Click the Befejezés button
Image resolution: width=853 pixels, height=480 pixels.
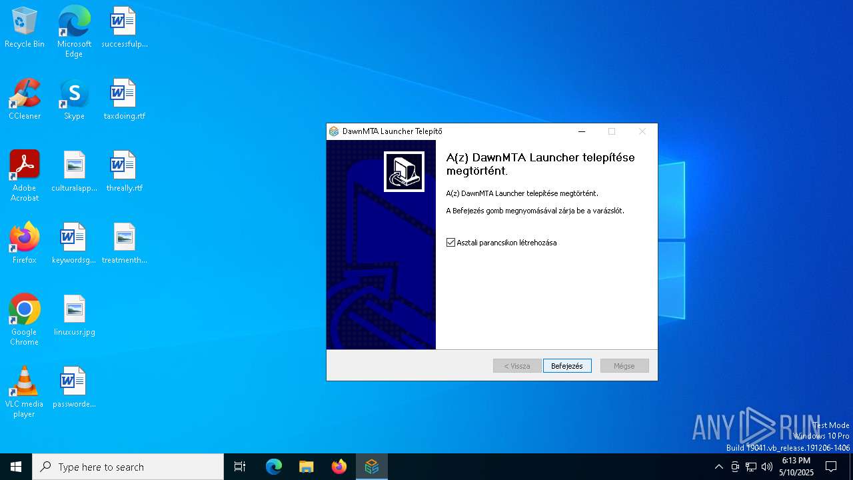point(567,366)
